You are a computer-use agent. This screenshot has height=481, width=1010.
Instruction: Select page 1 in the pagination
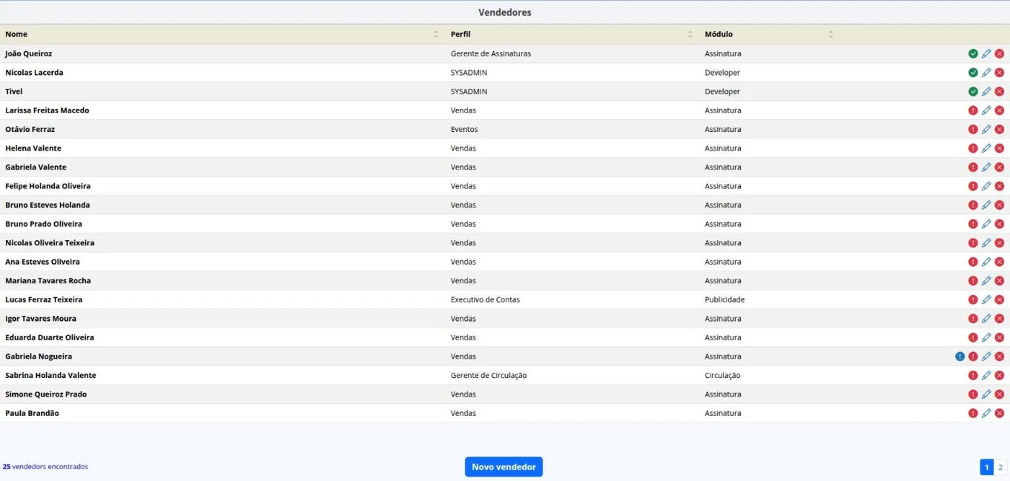click(x=987, y=467)
